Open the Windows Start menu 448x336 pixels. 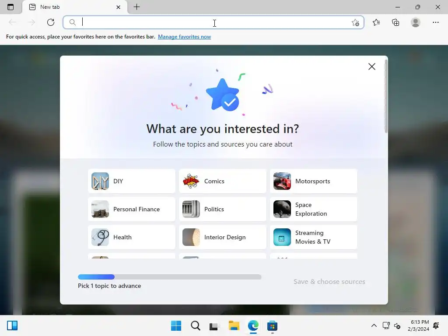[176, 325]
